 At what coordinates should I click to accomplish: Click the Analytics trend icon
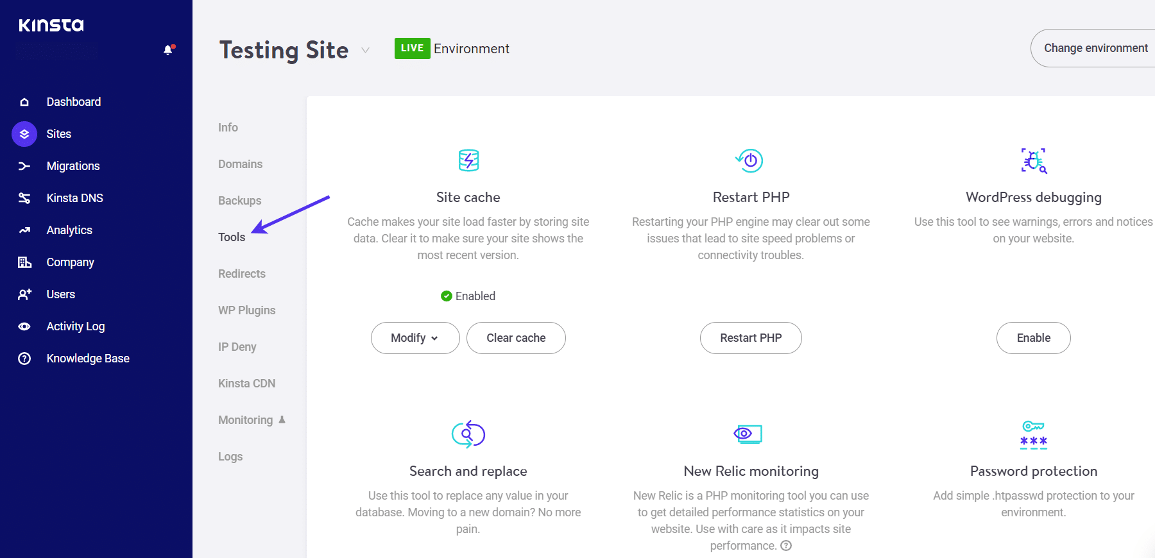[x=24, y=230]
